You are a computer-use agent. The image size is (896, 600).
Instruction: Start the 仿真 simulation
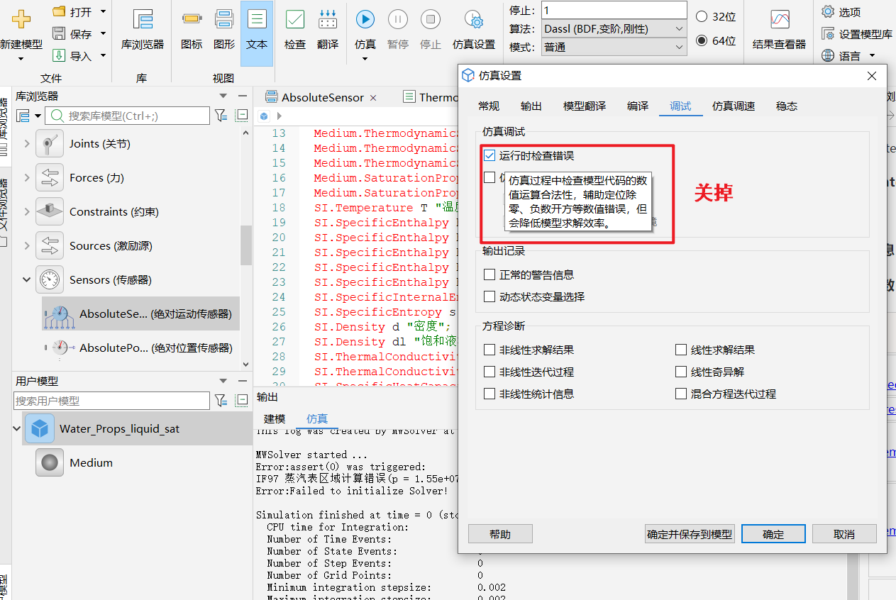coord(365,30)
